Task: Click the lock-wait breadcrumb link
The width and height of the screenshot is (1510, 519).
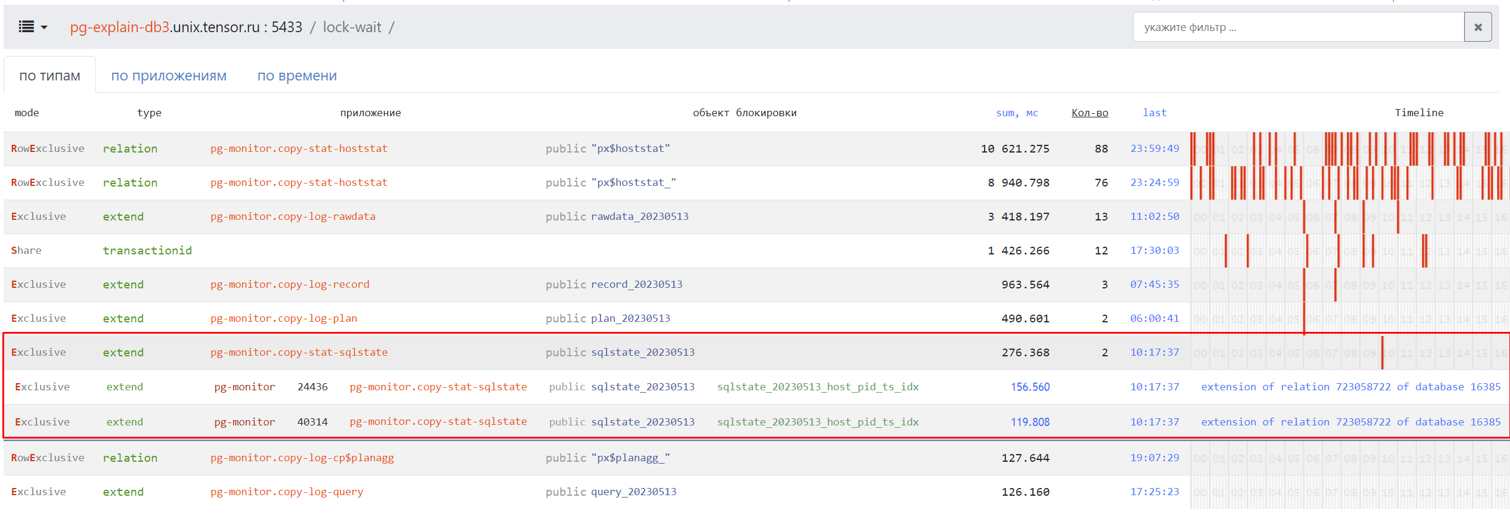Action: click(352, 27)
